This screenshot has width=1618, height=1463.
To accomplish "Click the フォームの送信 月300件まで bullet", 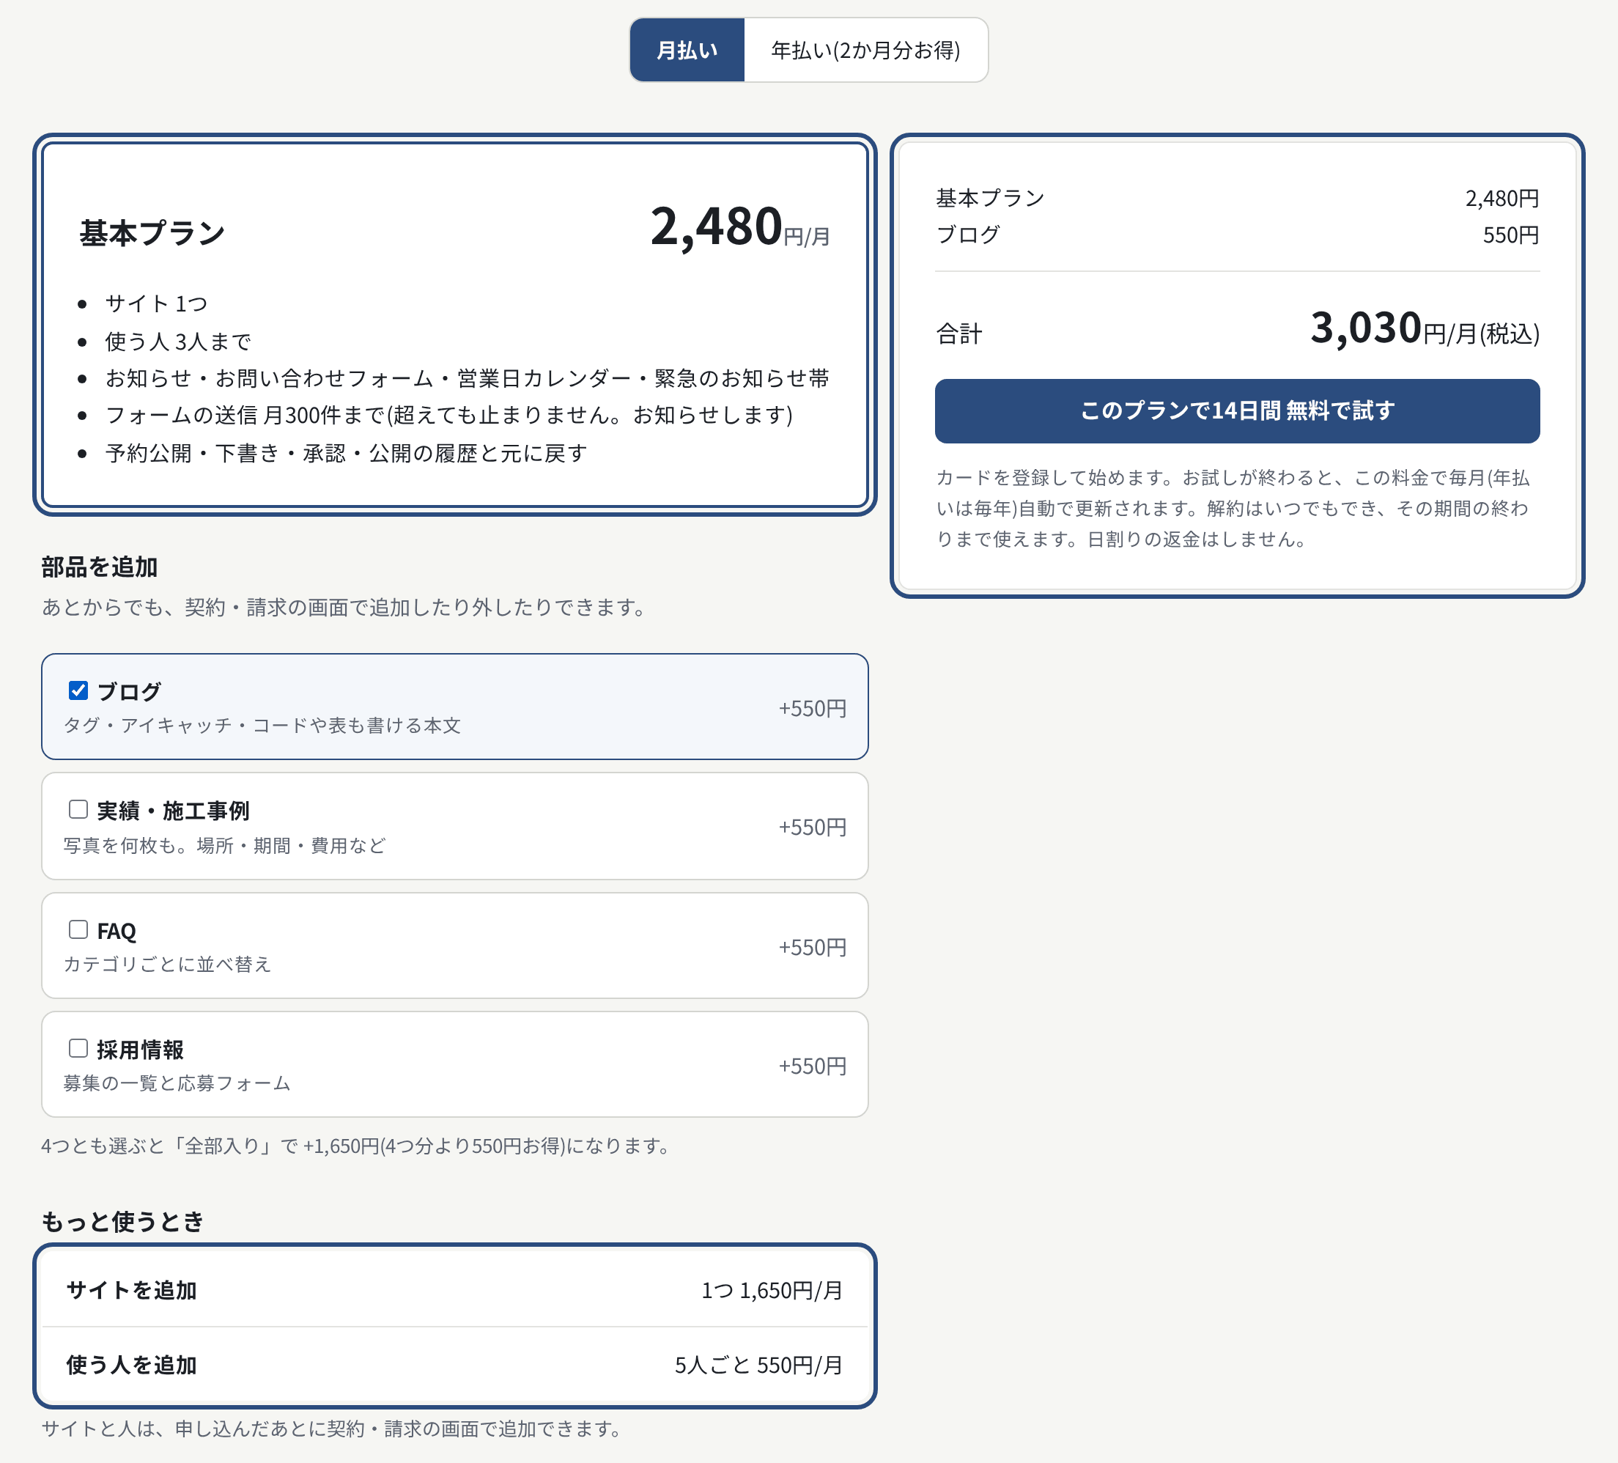I will click(x=449, y=415).
